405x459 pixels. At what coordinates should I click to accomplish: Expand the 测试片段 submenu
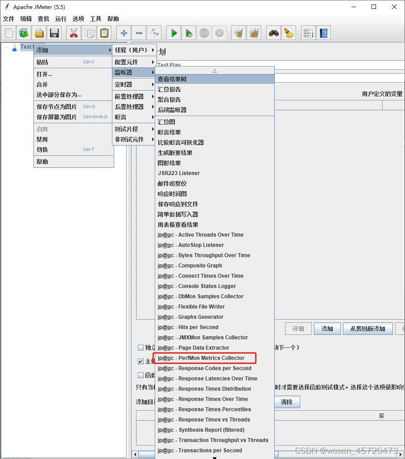click(x=134, y=129)
